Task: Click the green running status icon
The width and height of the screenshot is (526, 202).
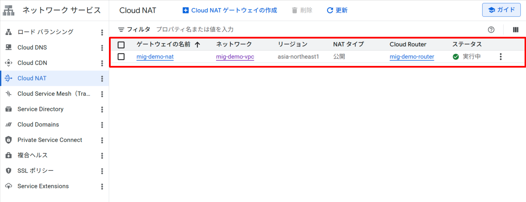Action: [x=456, y=57]
